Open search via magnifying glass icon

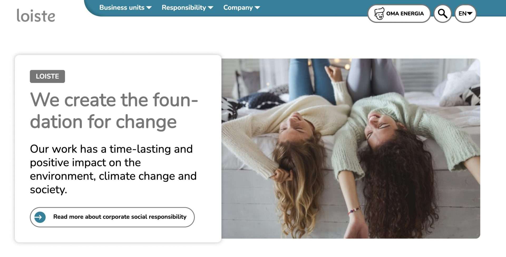pyautogui.click(x=442, y=13)
